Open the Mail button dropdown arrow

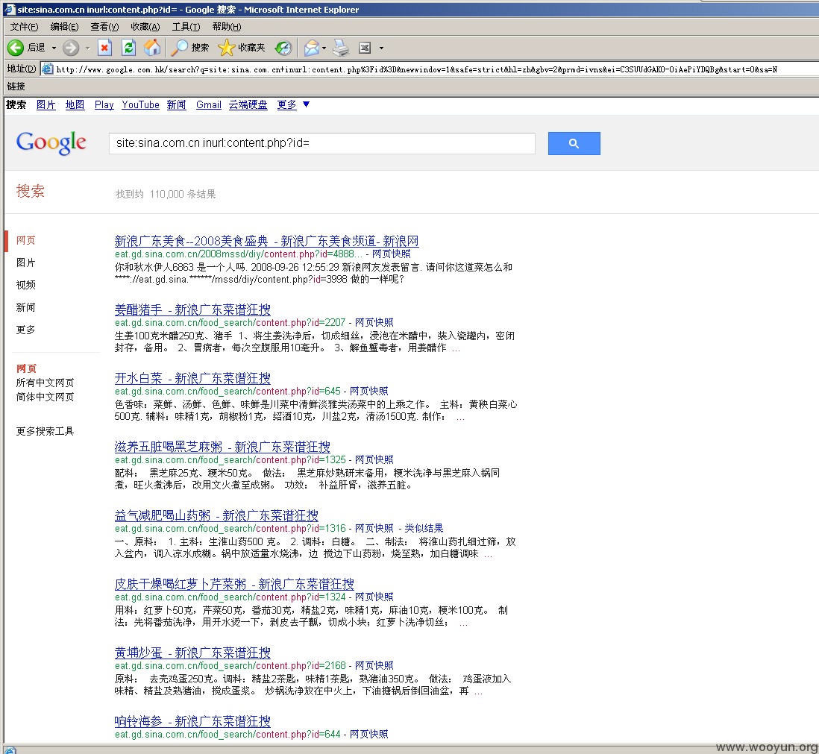(x=324, y=48)
